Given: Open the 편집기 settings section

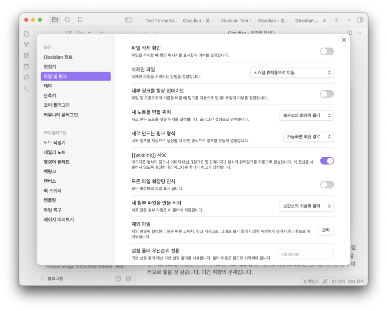Looking at the screenshot, I should point(76,67).
